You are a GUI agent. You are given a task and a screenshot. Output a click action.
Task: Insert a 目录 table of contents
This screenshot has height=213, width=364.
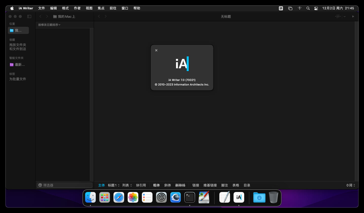(247, 185)
